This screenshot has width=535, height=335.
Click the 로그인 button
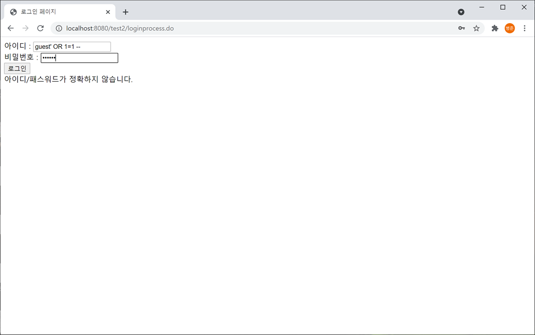[x=17, y=68]
